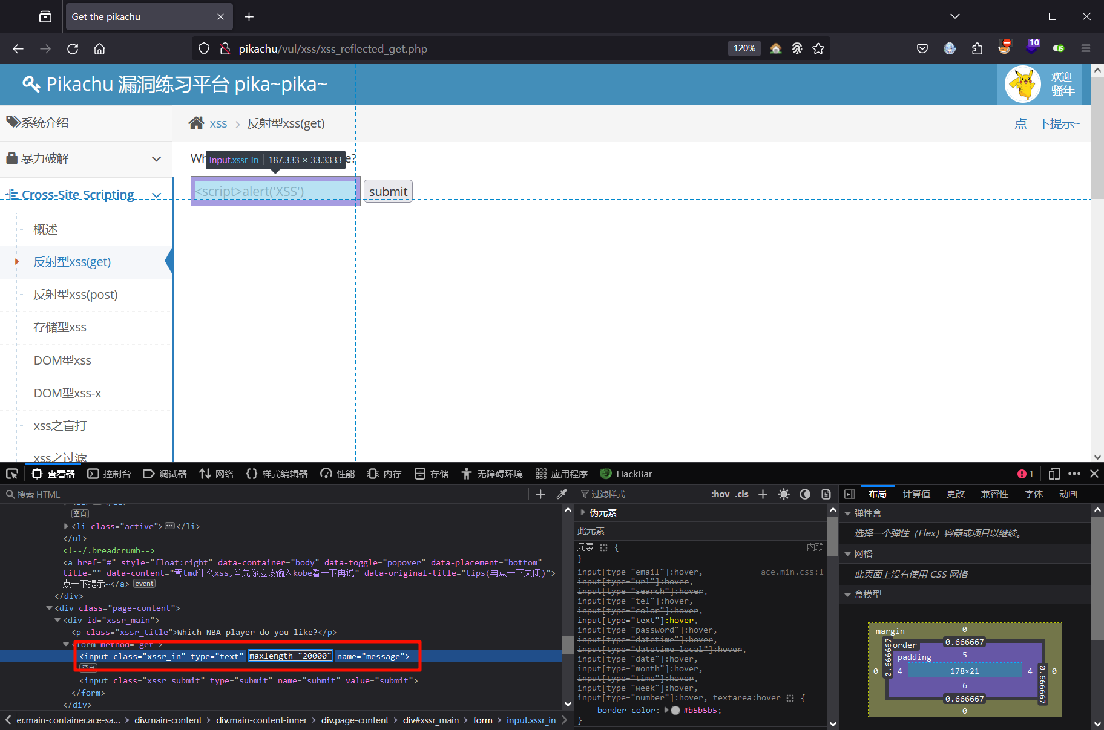Expand the 暴力破解 sidebar menu

[x=86, y=159]
